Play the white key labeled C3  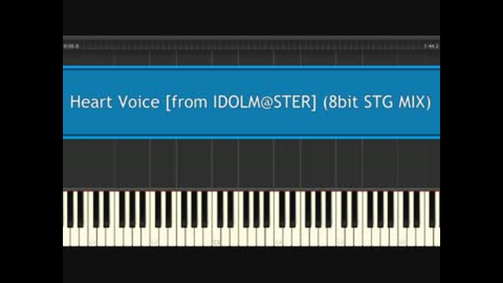(216, 237)
